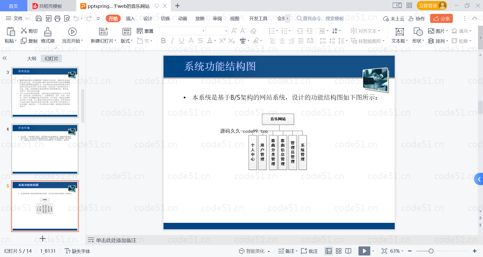
Task: Redo the last action
Action: (89, 18)
